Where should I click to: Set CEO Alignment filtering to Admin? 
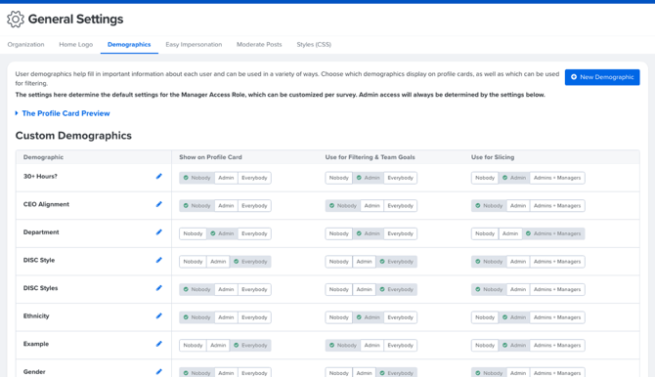(371, 206)
